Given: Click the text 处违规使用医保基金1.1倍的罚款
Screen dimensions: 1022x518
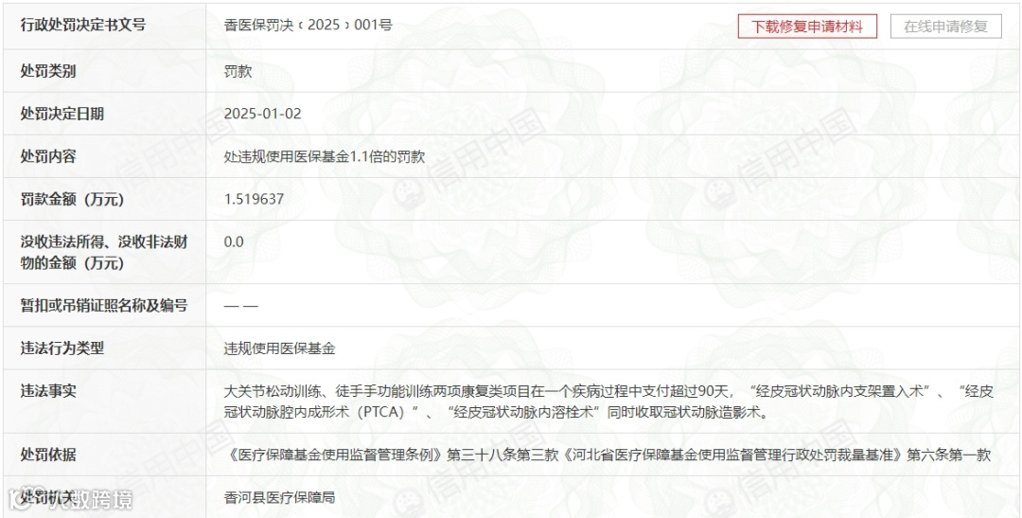Looking at the screenshot, I should (325, 156).
